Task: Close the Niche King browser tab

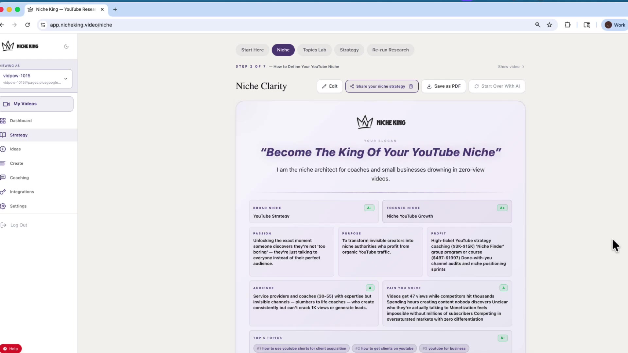Action: click(x=102, y=9)
